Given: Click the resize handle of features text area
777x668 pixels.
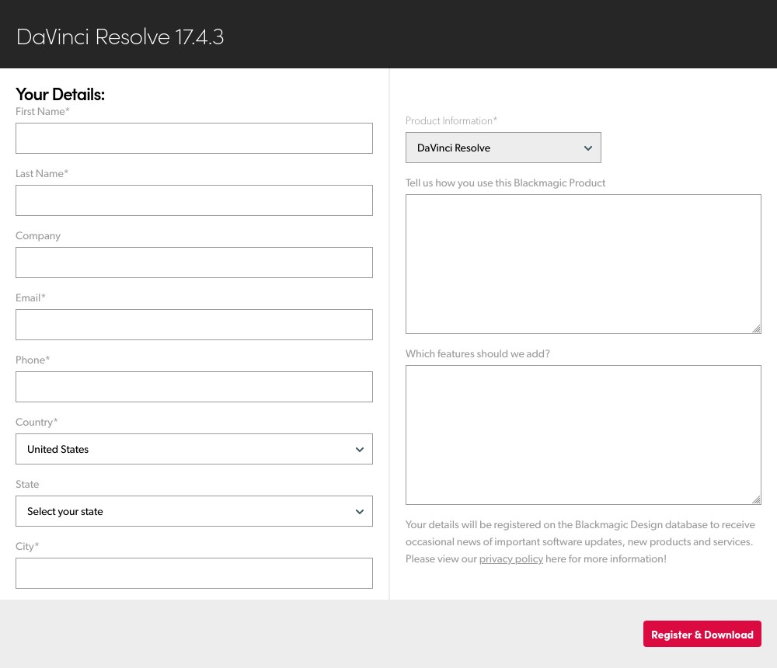Looking at the screenshot, I should 758,500.
